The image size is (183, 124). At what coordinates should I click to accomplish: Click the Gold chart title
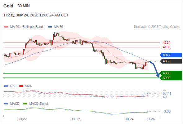tap(8, 6)
